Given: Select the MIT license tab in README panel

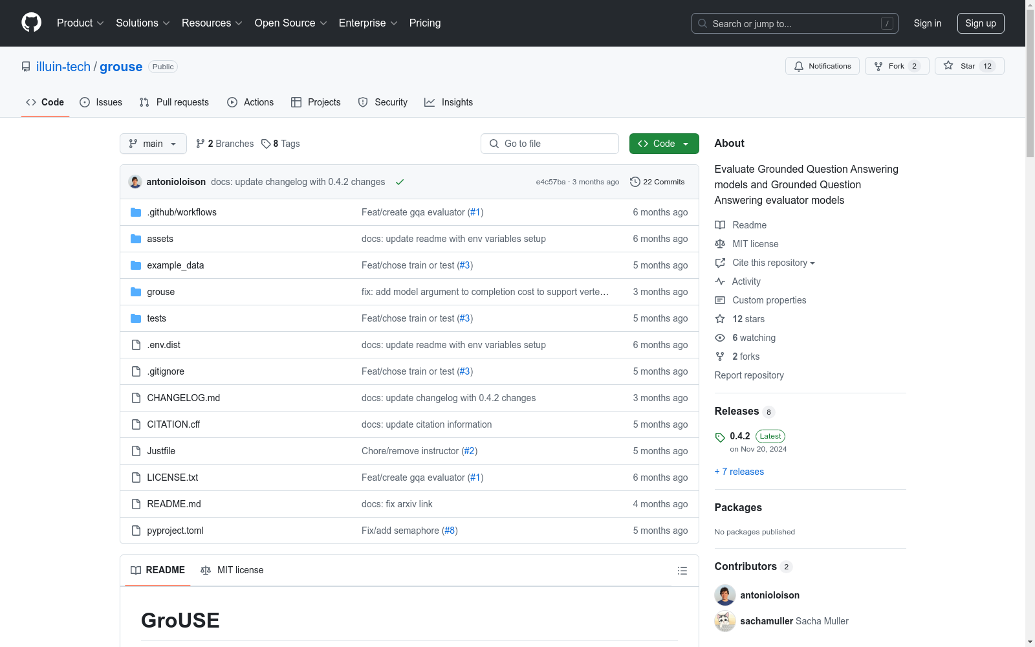Looking at the screenshot, I should (232, 570).
